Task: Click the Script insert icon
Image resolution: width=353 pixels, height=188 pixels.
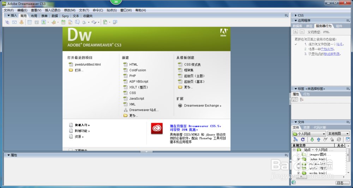Action: click(94, 22)
